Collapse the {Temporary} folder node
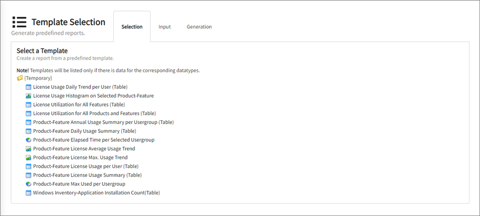The height and width of the screenshot is (216, 480). pyautogui.click(x=38, y=78)
